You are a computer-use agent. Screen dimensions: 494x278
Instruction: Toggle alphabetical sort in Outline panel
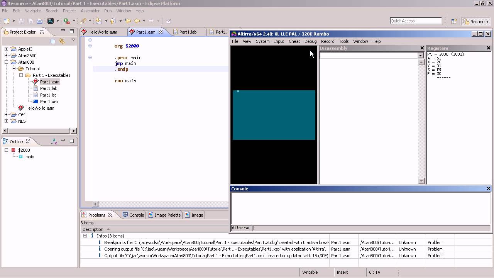[x=54, y=142]
